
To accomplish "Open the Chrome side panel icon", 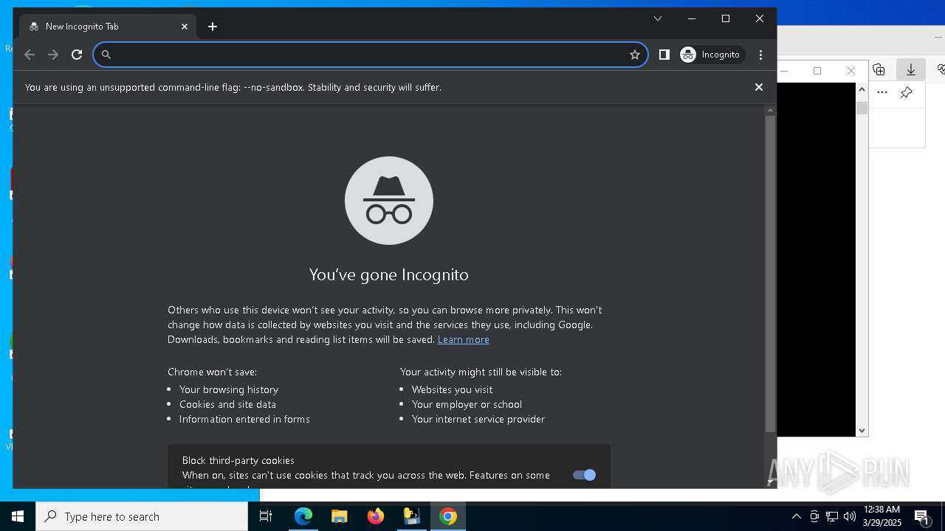I will [x=664, y=55].
